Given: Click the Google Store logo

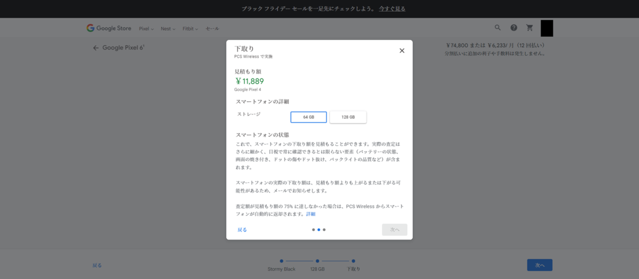Looking at the screenshot, I should (x=109, y=28).
